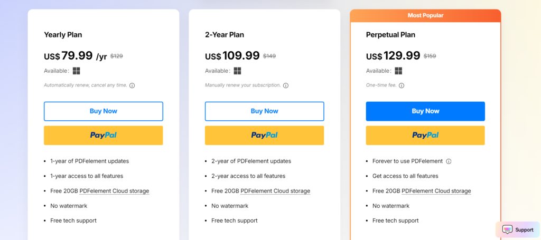
Task: Click 'PDFelement Cloud storage' link in 2-Year Plan
Action: click(x=275, y=191)
